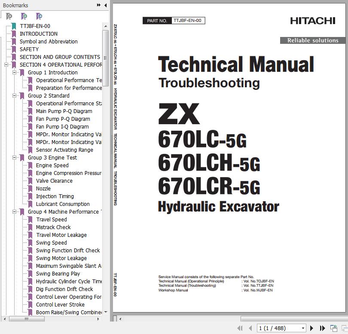Select Fan Pump I-Q Diagram bookmark
Screen dimensions: 348x334
pyautogui.click(x=62, y=127)
